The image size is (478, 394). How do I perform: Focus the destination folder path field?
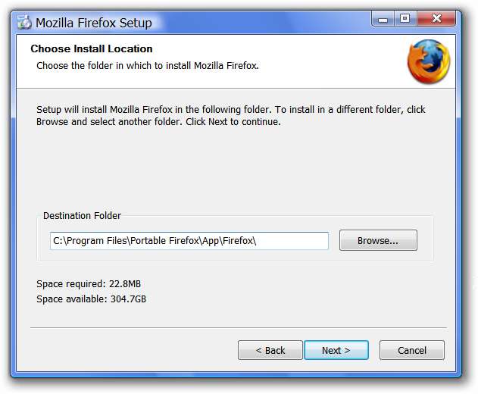point(189,241)
